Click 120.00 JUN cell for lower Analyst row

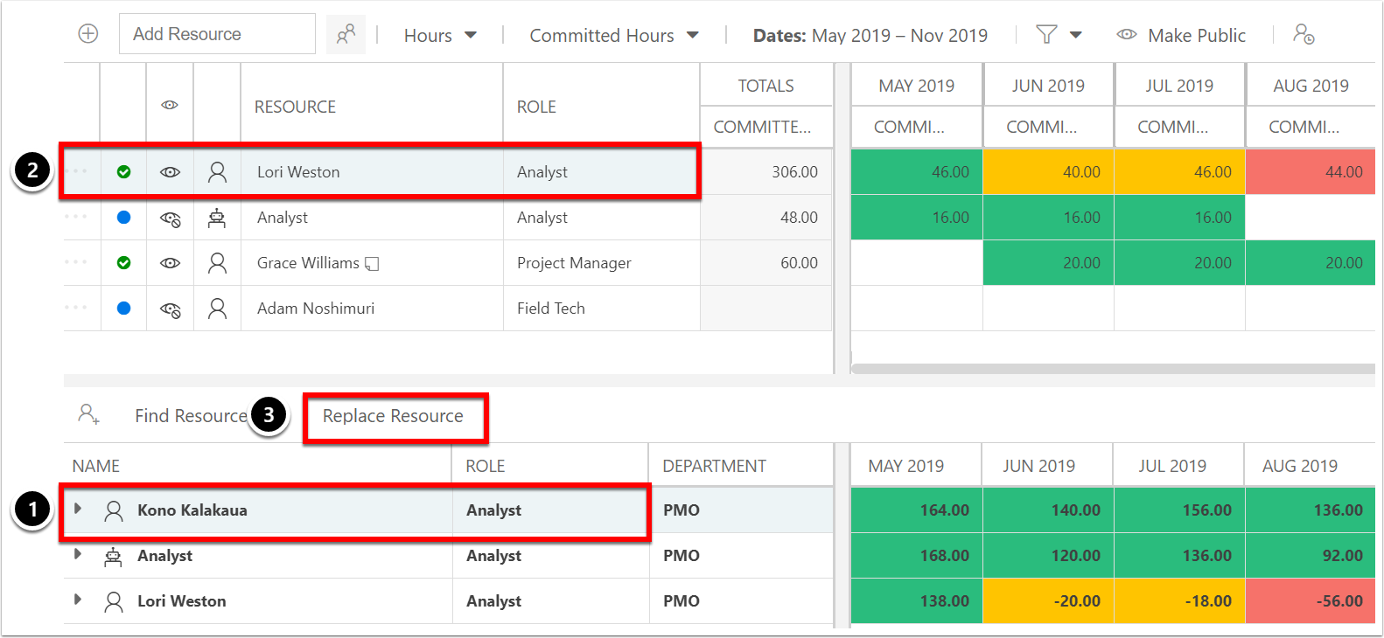coord(1047,556)
